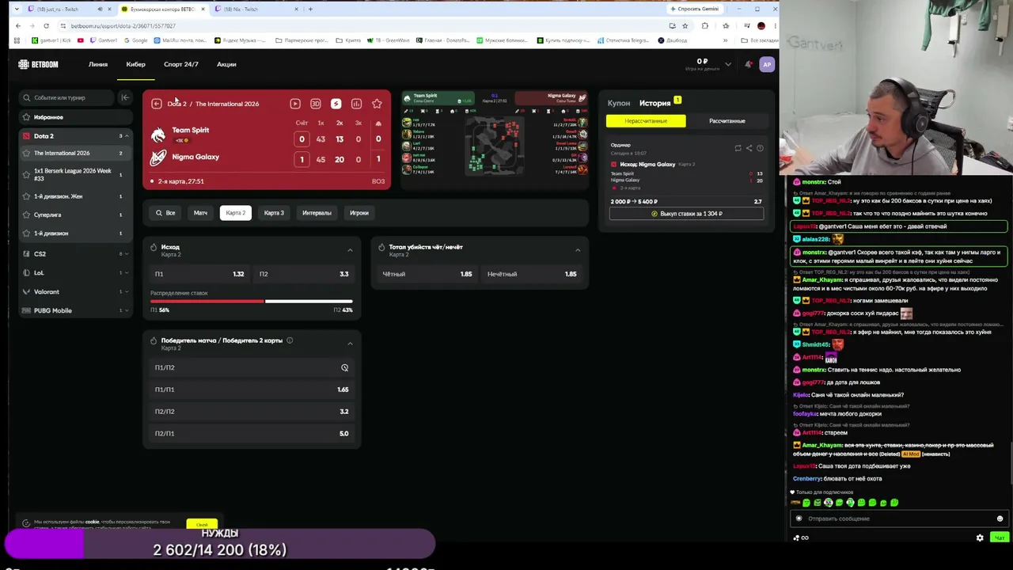Go back in the browser history
1013x570 pixels.
click(17, 25)
